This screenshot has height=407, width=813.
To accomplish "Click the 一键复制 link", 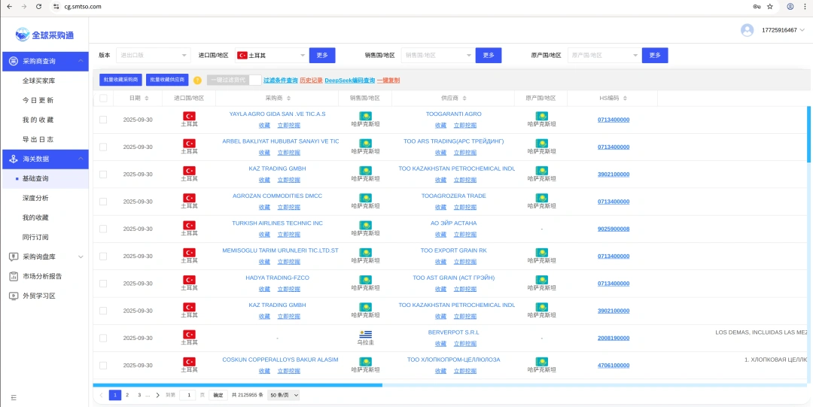I will [x=388, y=80].
